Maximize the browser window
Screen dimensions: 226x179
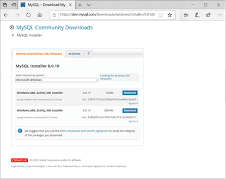206,5
